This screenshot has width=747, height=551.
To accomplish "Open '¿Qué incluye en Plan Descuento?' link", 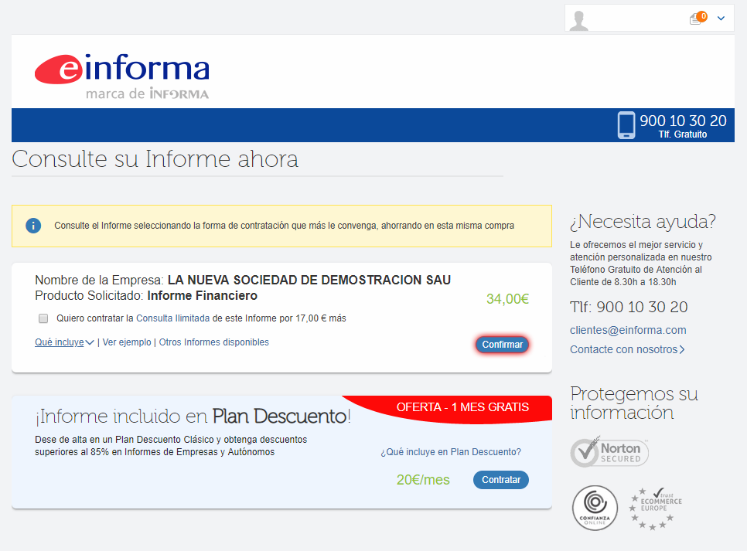I will (x=451, y=451).
